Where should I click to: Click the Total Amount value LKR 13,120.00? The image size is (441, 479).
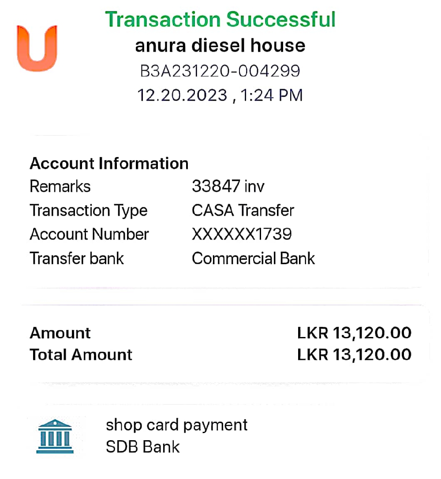[354, 355]
